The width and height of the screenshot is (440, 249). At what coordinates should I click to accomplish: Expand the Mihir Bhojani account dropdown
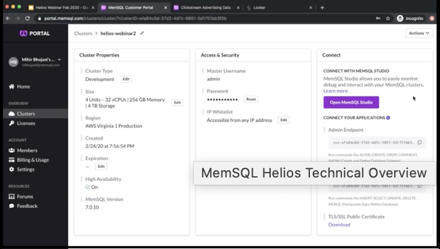point(59,60)
